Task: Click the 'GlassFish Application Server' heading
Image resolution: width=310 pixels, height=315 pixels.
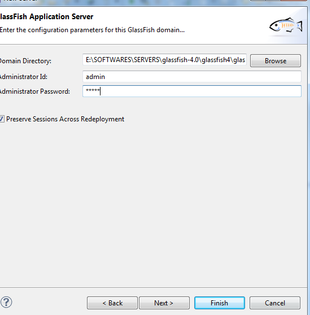Action: point(46,16)
